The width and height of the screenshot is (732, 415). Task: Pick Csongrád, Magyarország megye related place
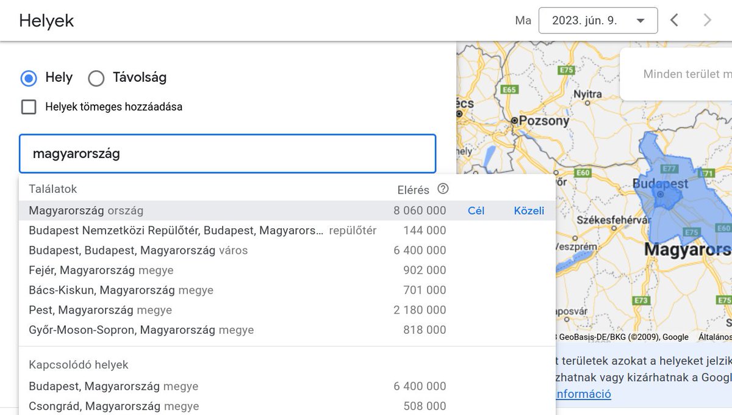coord(287,406)
